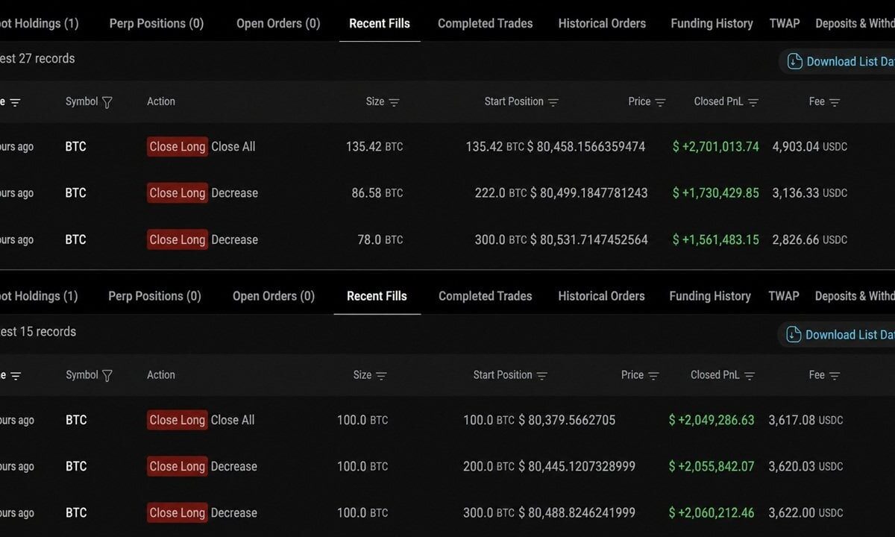
Task: Filter Symbol in the top table
Action: pos(107,102)
